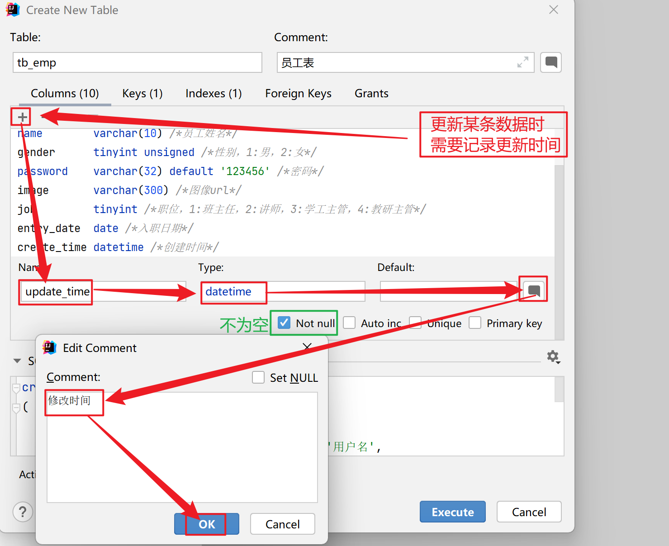Image resolution: width=669 pixels, height=546 pixels.
Task: Click the comment text area with 修改时间
Action: click(x=182, y=447)
